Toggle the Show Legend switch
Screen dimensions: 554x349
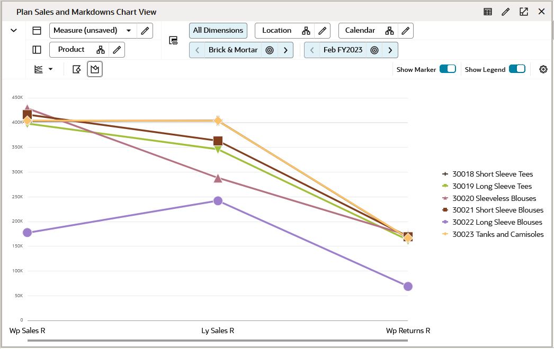517,69
